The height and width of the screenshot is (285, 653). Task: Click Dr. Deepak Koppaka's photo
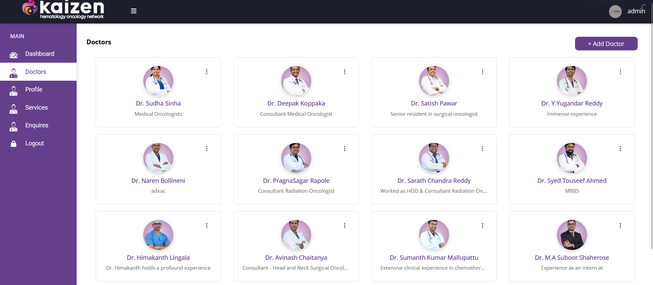pyautogui.click(x=296, y=81)
